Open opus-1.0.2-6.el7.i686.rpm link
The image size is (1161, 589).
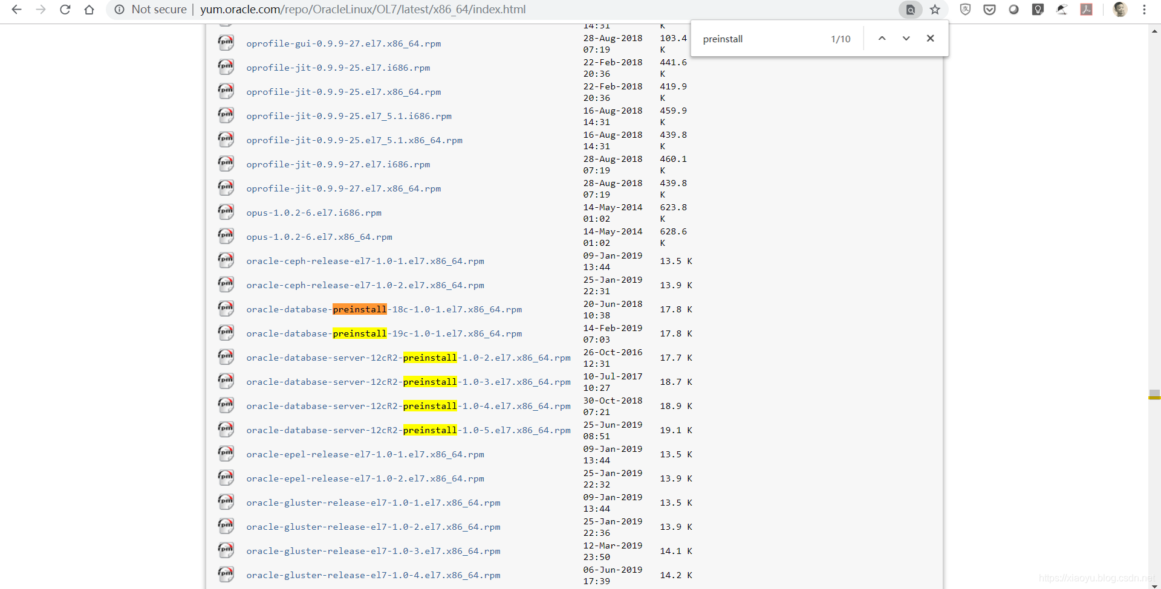tap(314, 213)
